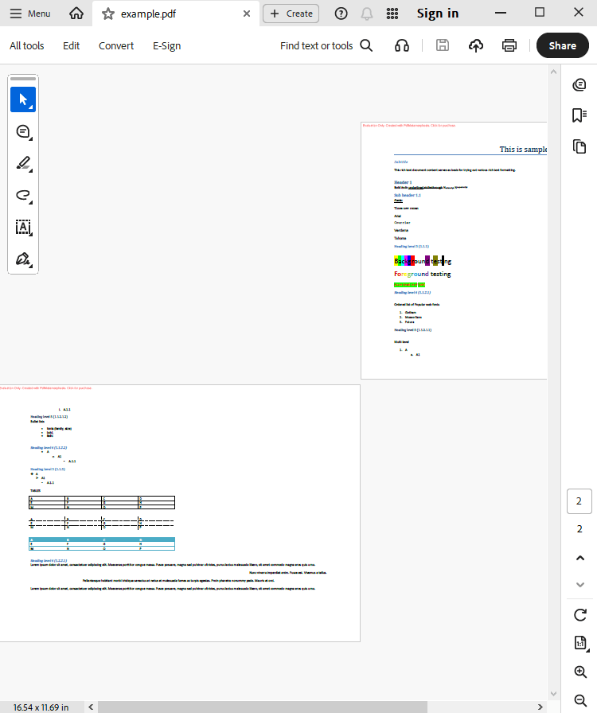Open the page display fit options
The width and height of the screenshot is (597, 713).
580,643
